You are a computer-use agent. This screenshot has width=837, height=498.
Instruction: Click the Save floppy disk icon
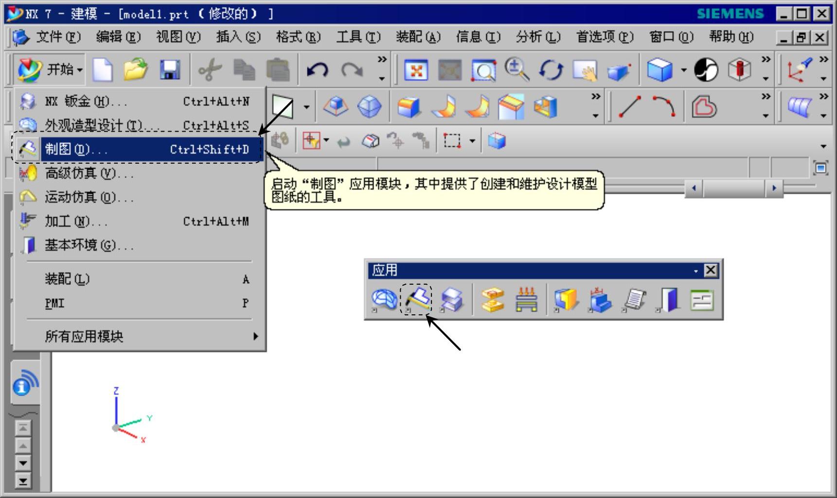coord(170,70)
